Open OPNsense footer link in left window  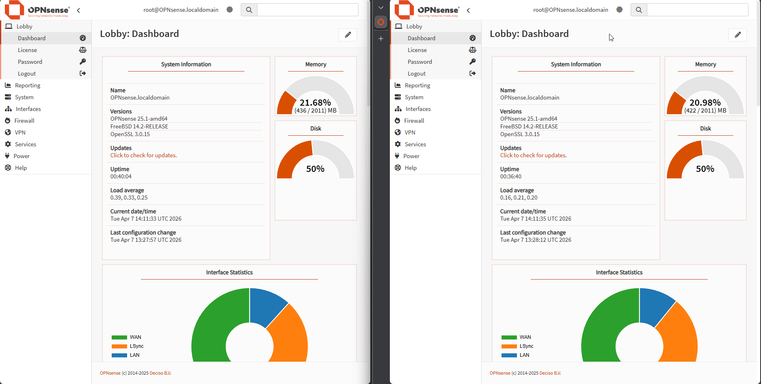[110, 373]
